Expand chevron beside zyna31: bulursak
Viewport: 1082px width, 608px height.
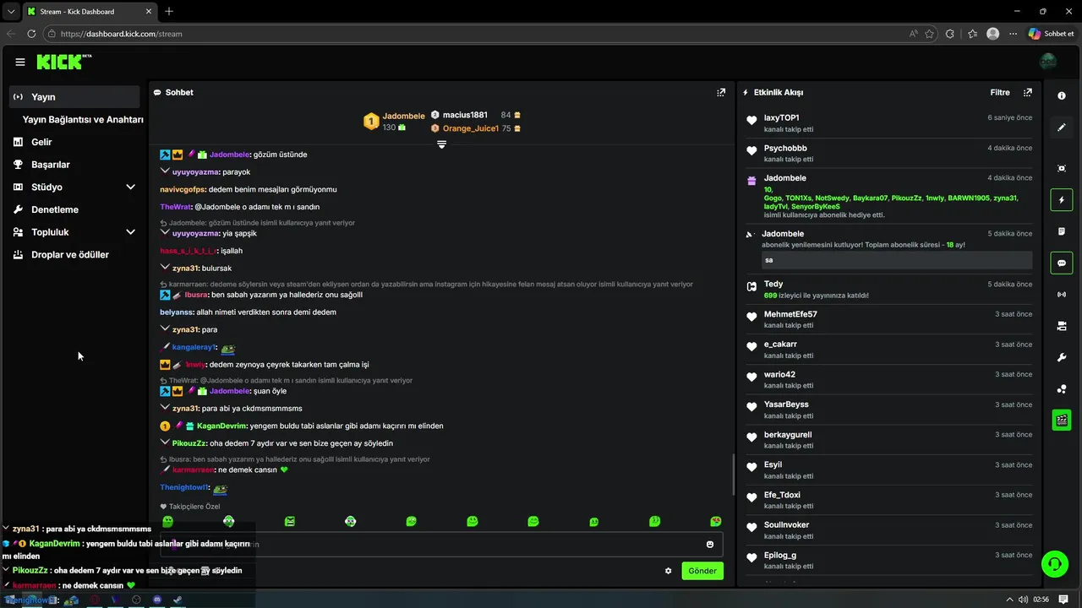coord(165,268)
